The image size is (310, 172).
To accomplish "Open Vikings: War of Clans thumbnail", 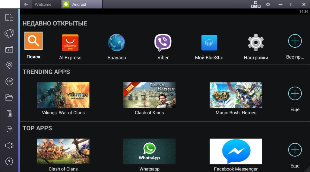I will pyautogui.click(x=63, y=95).
